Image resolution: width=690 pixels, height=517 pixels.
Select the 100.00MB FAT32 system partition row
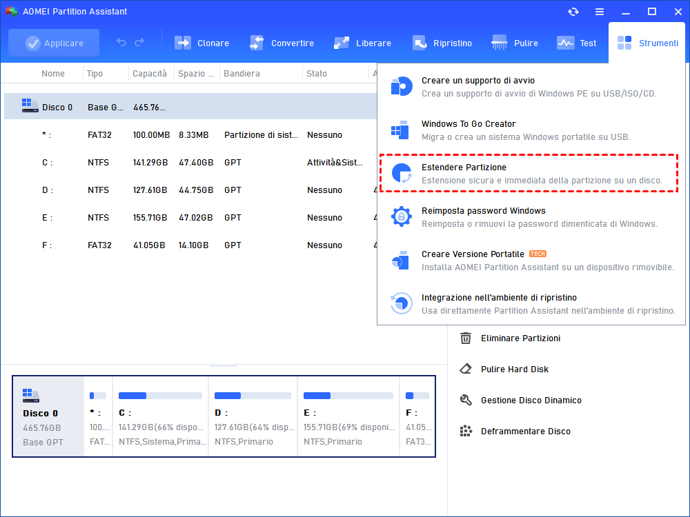click(190, 135)
